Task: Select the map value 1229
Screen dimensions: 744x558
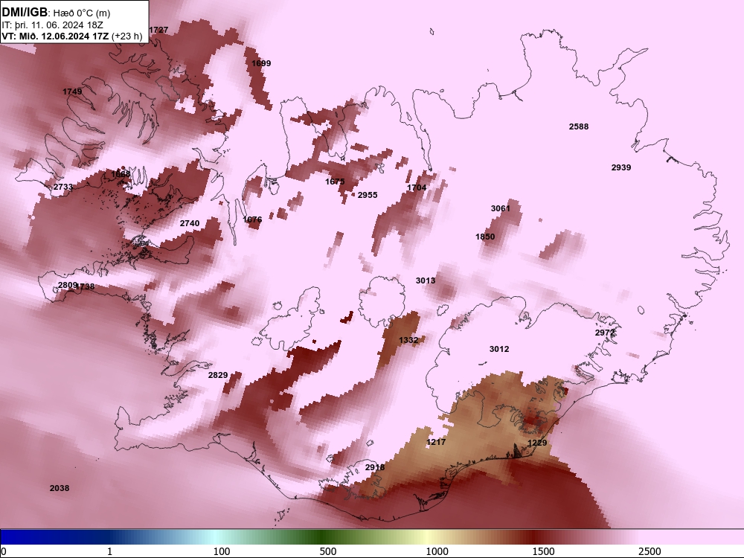Action: pos(537,443)
